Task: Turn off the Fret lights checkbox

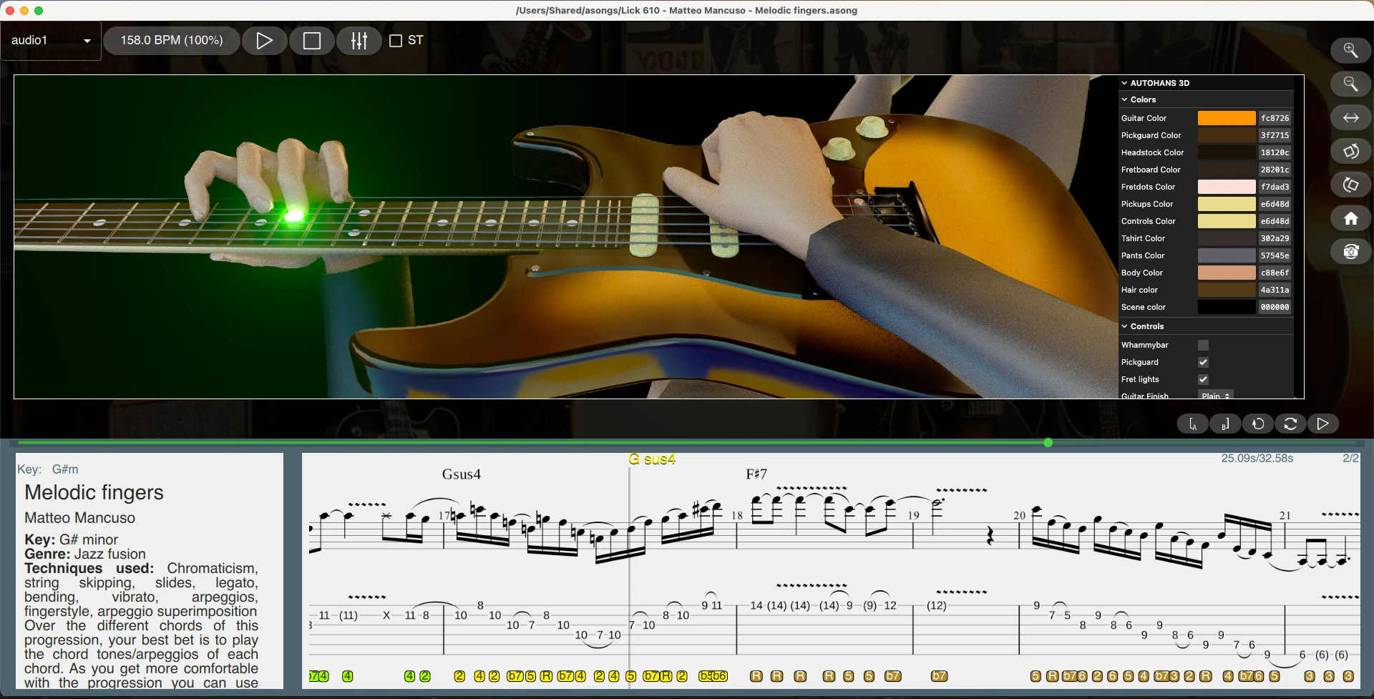Action: tap(1203, 380)
